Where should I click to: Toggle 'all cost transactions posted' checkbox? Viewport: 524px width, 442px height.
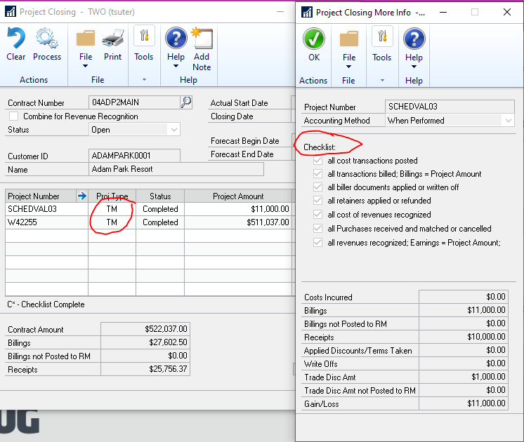point(318,161)
